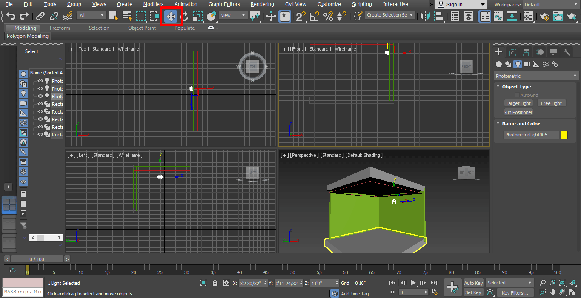Open Curve Editor from the toolbar
The image size is (581, 298).
498,17
